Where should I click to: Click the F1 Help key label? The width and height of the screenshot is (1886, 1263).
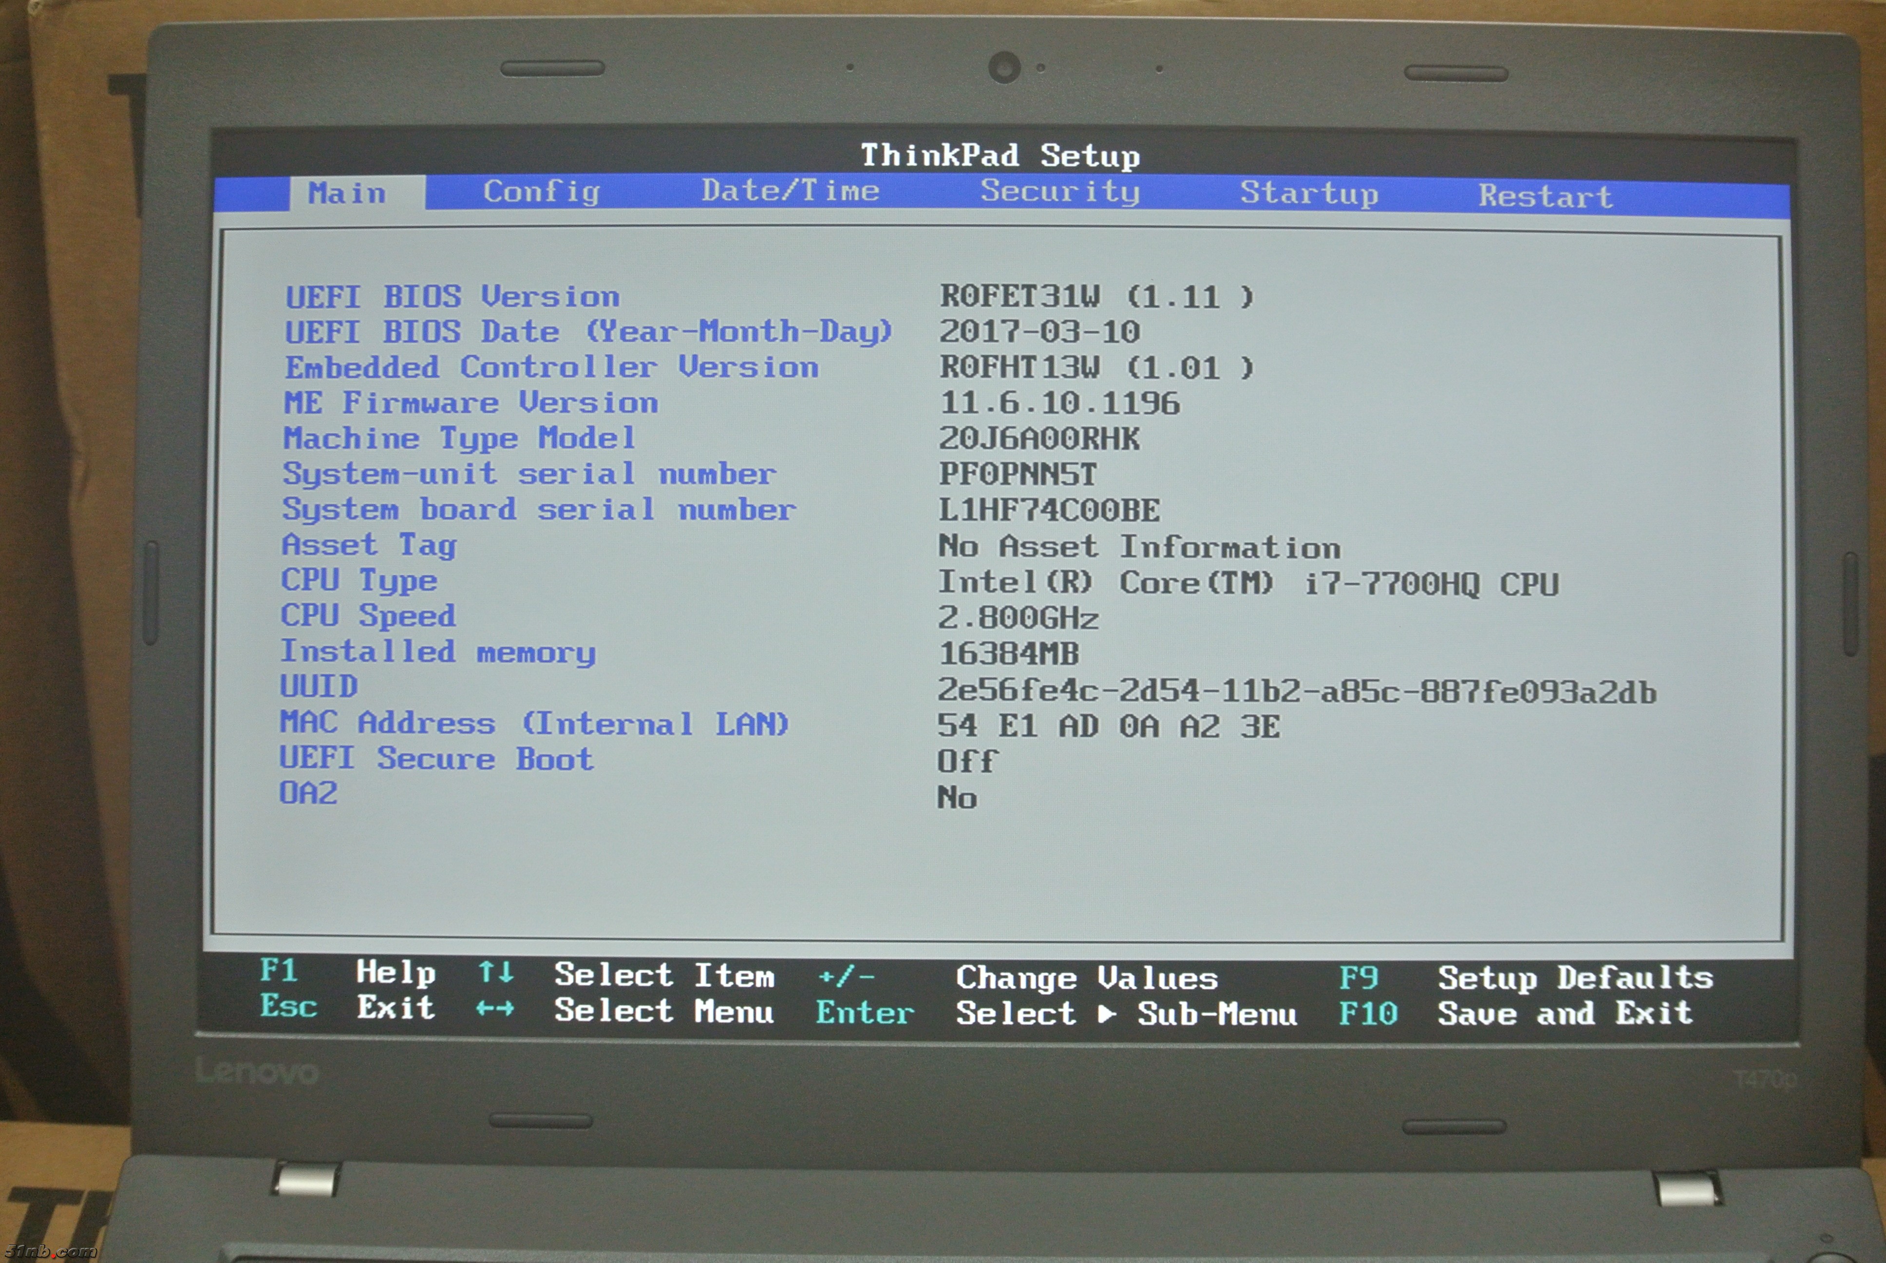[x=279, y=971]
